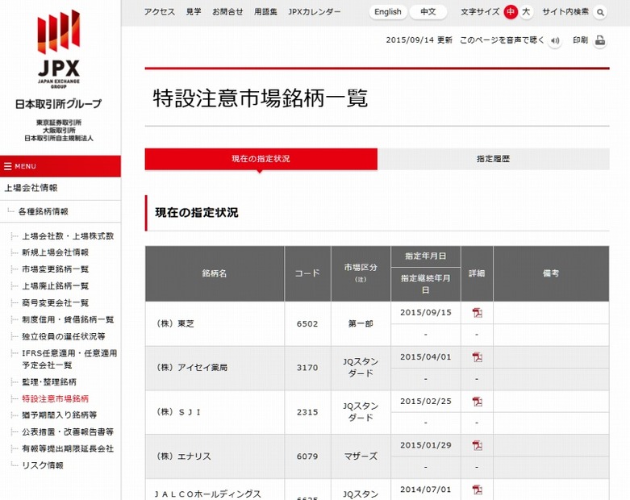Open 公表措置・改善報告書等 sidebar item
This screenshot has height=500, width=630.
(x=68, y=431)
